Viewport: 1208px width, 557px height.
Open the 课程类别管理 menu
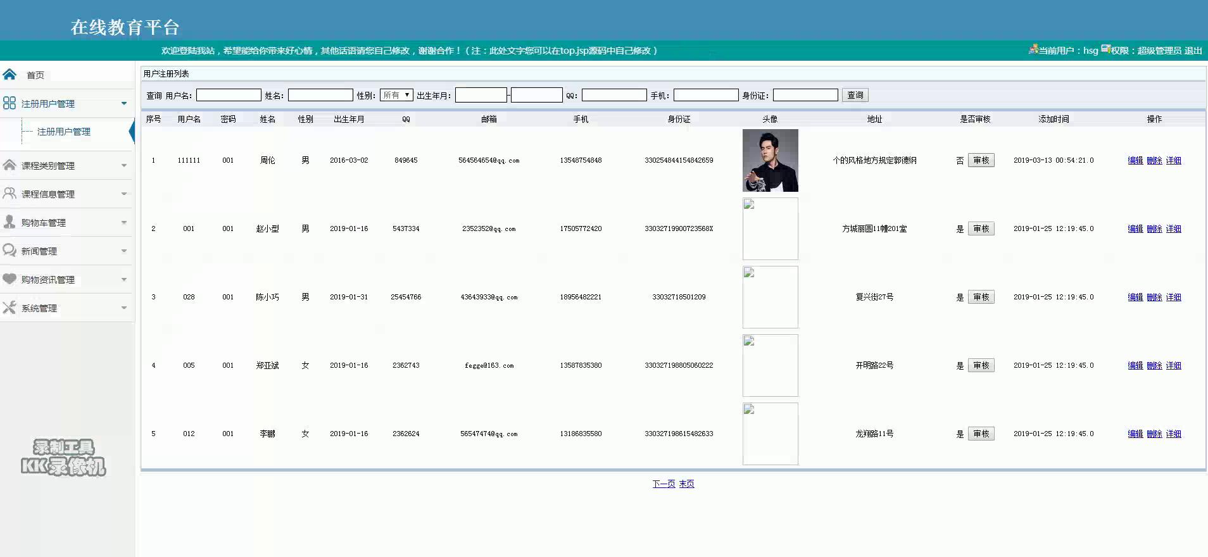click(x=48, y=166)
